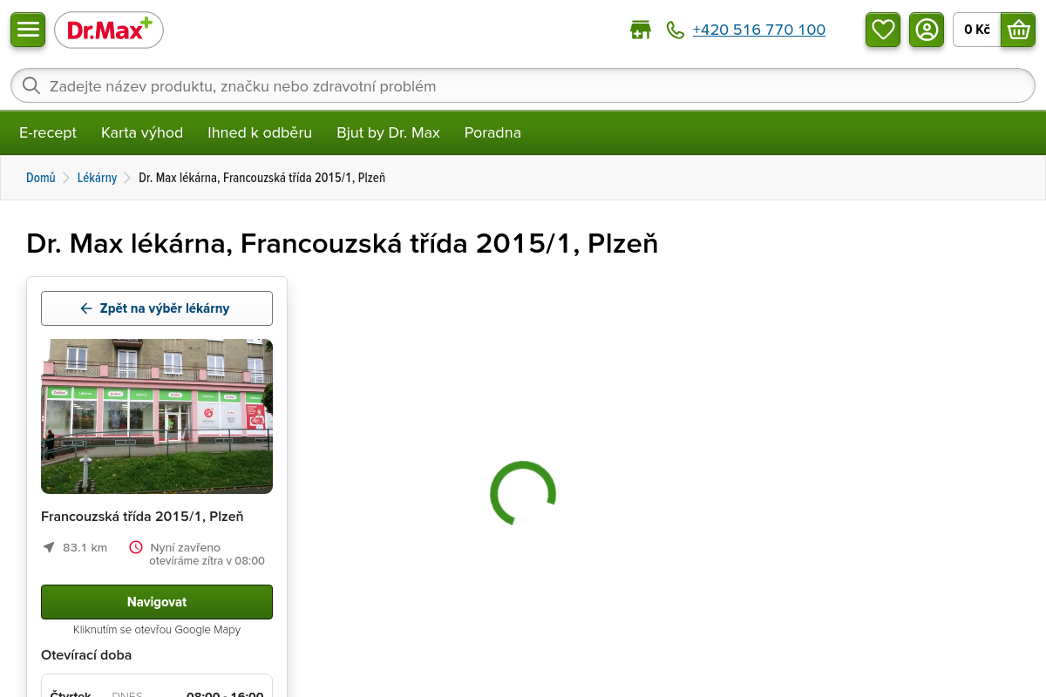Image resolution: width=1046 pixels, height=697 pixels.
Task: Open the pharmacy finder store icon
Action: pyautogui.click(x=641, y=30)
